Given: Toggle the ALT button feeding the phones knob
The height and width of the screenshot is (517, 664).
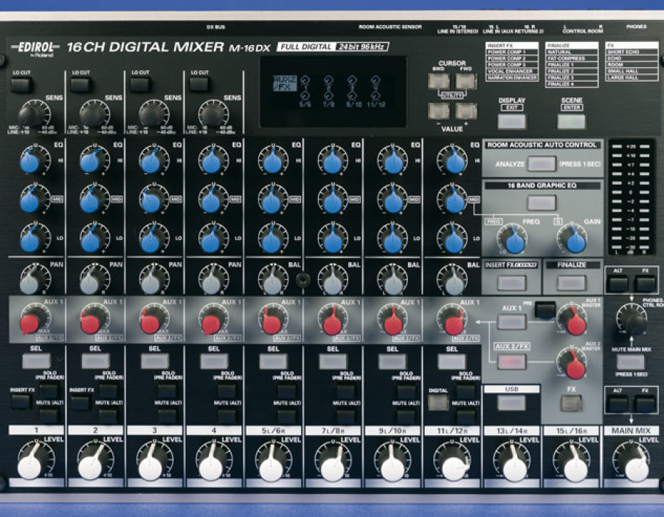Looking at the screenshot, I should [x=618, y=283].
